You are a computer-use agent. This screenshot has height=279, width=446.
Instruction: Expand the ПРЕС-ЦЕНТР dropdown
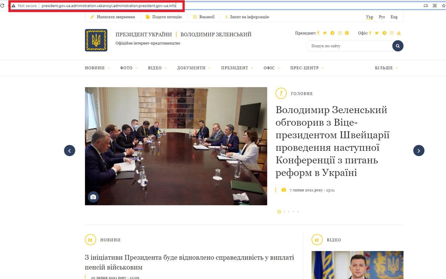tap(305, 68)
